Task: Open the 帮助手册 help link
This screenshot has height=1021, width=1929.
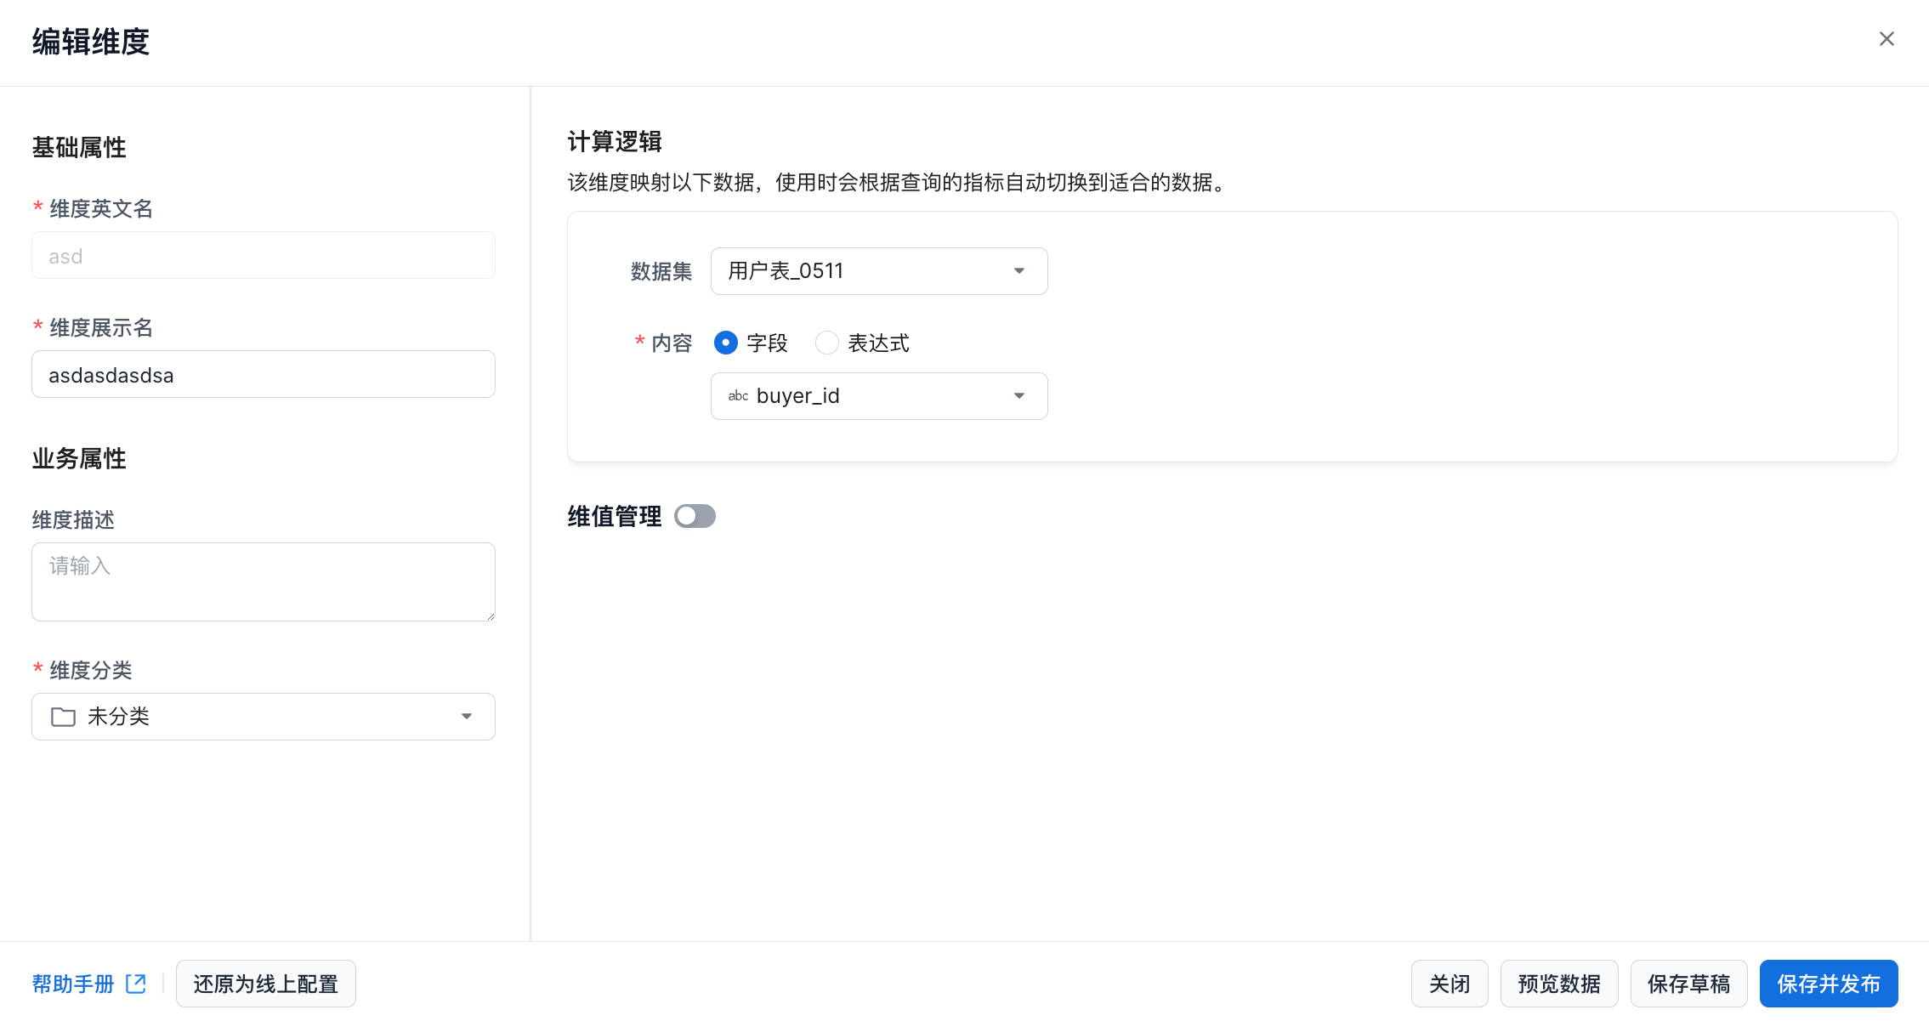Action: tap(73, 984)
